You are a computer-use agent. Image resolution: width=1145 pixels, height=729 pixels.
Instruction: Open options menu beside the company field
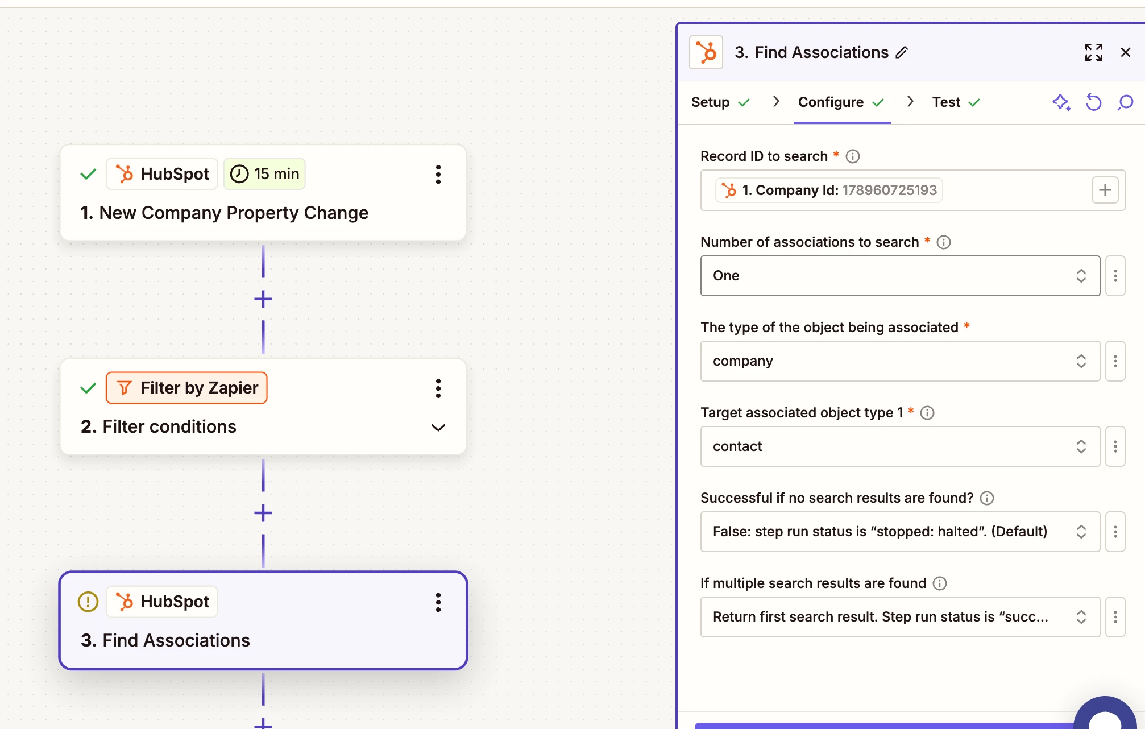tap(1115, 361)
